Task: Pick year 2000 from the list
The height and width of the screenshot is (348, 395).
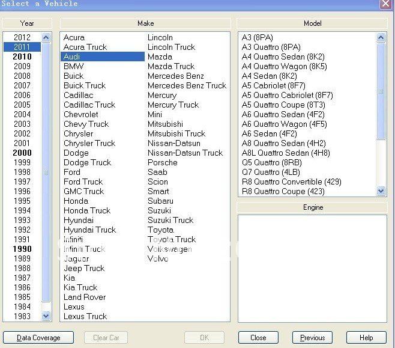Action: [x=22, y=153]
